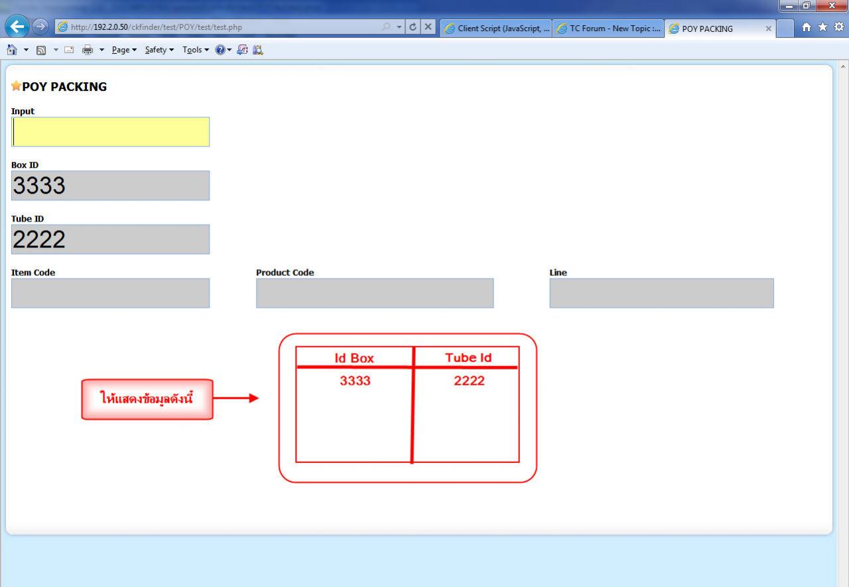This screenshot has height=587, width=849.
Task: Click the page scrollbar up arrow
Action: (843, 66)
